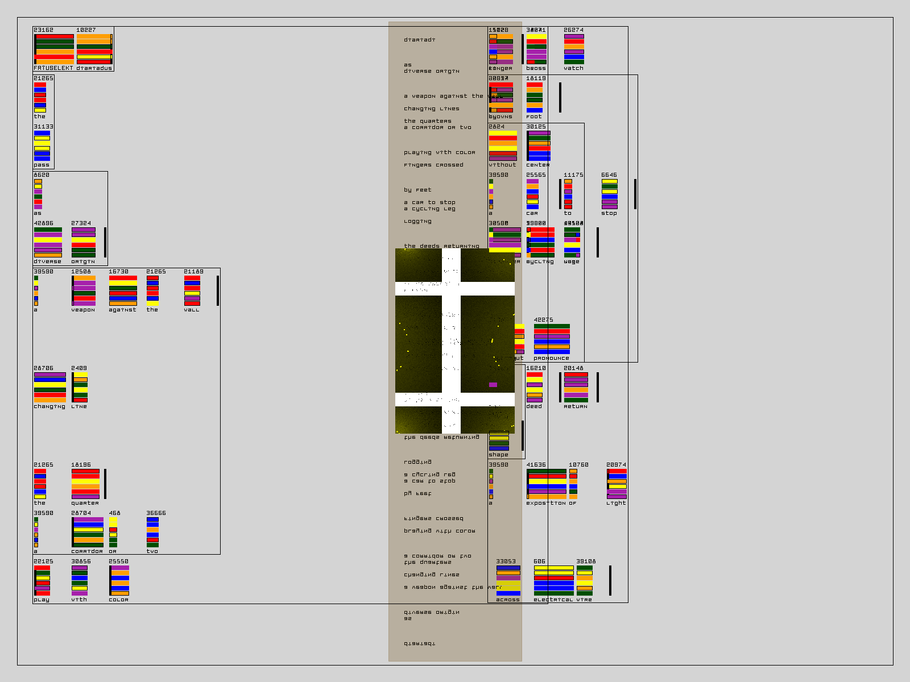
Task: Click the white cross in center image
Action: point(451,341)
